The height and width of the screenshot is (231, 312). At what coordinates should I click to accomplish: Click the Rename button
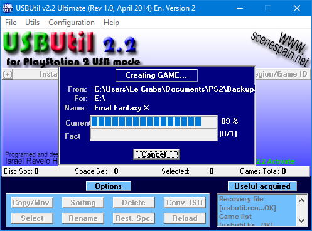83,218
